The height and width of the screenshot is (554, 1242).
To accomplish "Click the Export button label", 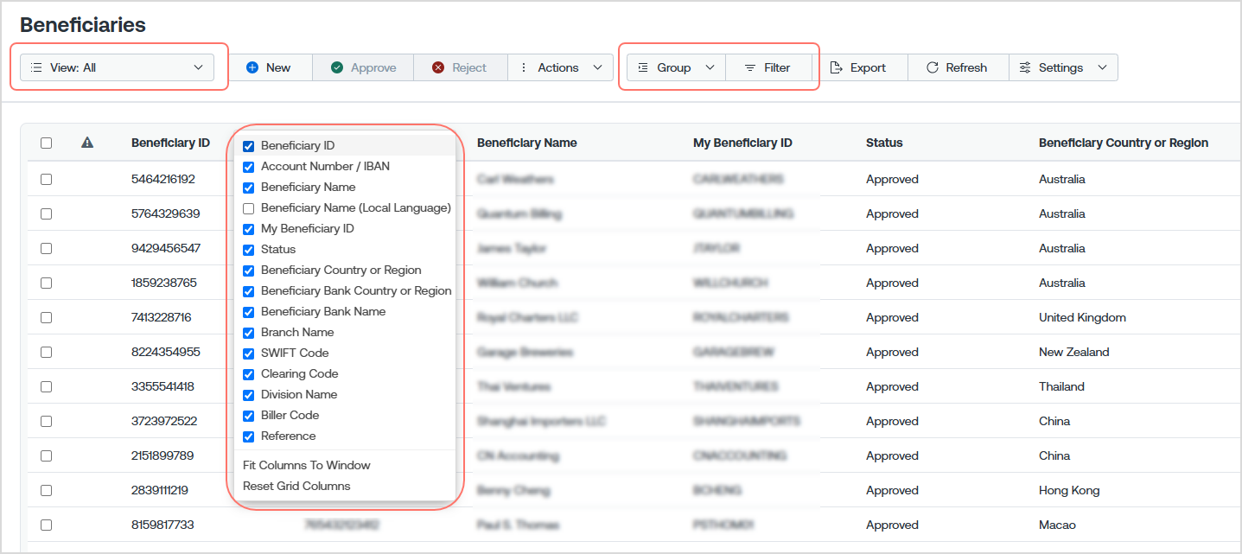I will tap(868, 67).
